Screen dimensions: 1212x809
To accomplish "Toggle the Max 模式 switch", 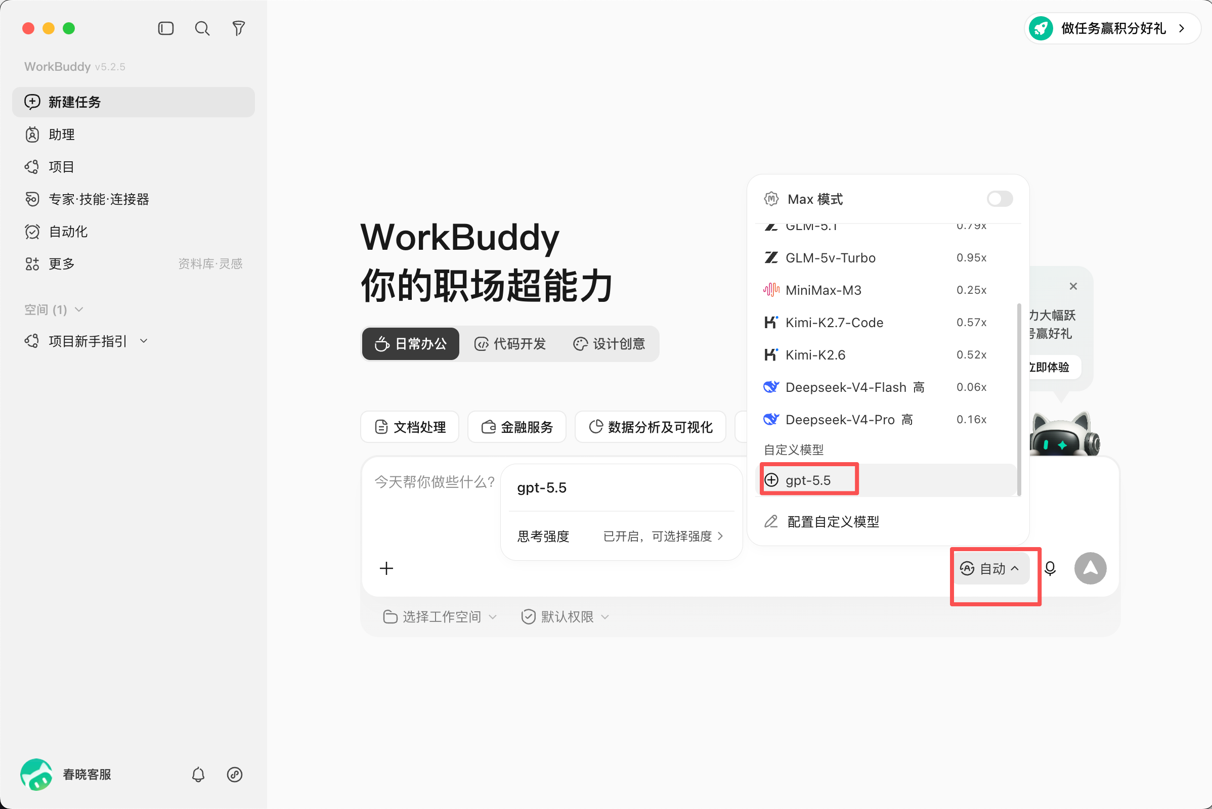I will (1000, 199).
